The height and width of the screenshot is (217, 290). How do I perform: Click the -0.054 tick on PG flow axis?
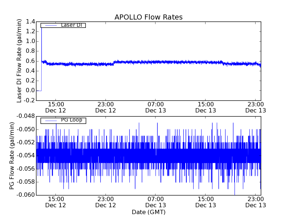(x=26, y=156)
